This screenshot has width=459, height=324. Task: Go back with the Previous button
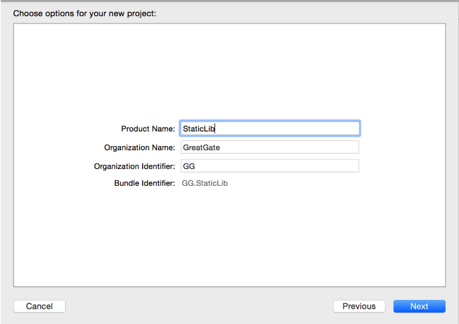point(359,306)
